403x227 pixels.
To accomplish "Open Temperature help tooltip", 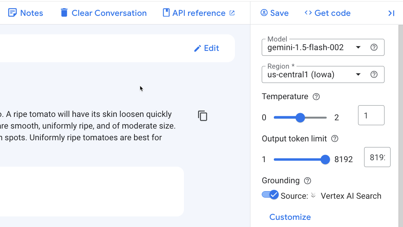I will pyautogui.click(x=317, y=97).
